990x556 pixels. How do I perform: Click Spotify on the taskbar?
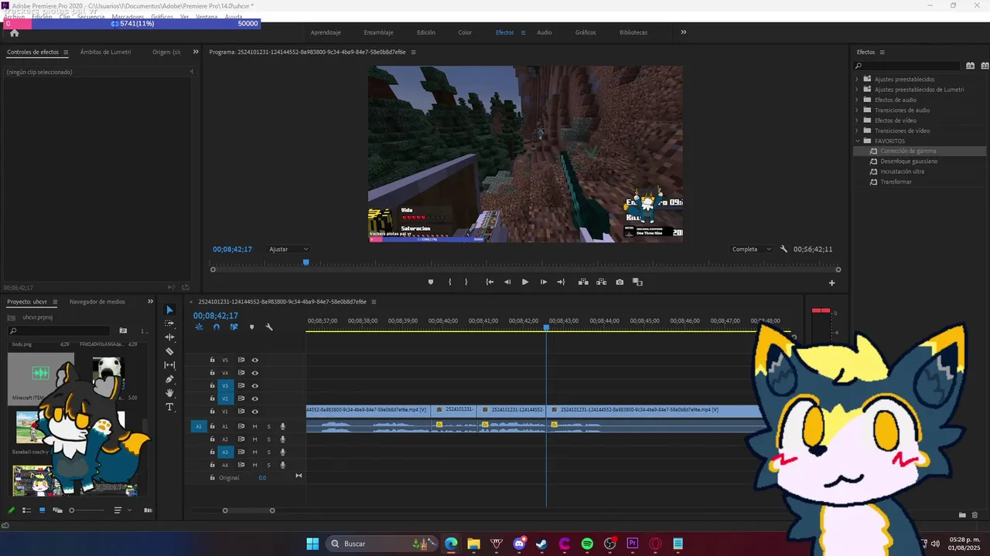coord(587,544)
